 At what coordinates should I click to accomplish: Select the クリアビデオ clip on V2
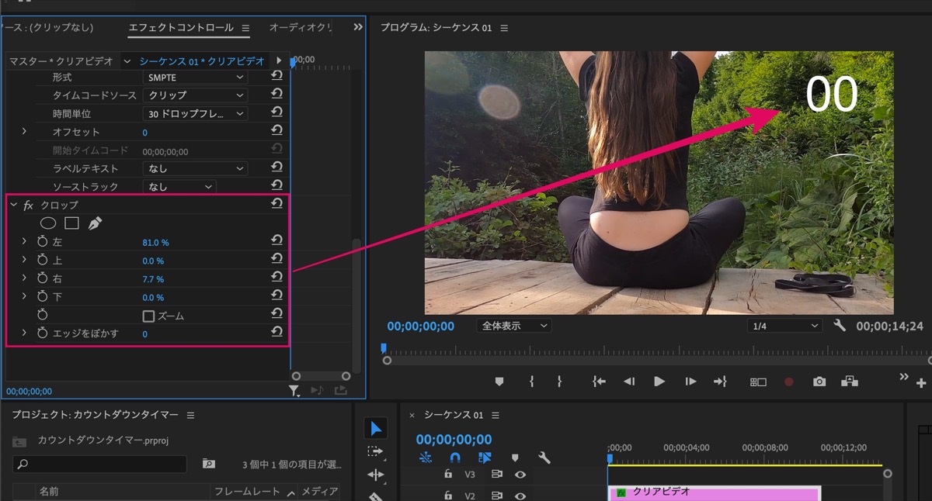[x=715, y=493]
